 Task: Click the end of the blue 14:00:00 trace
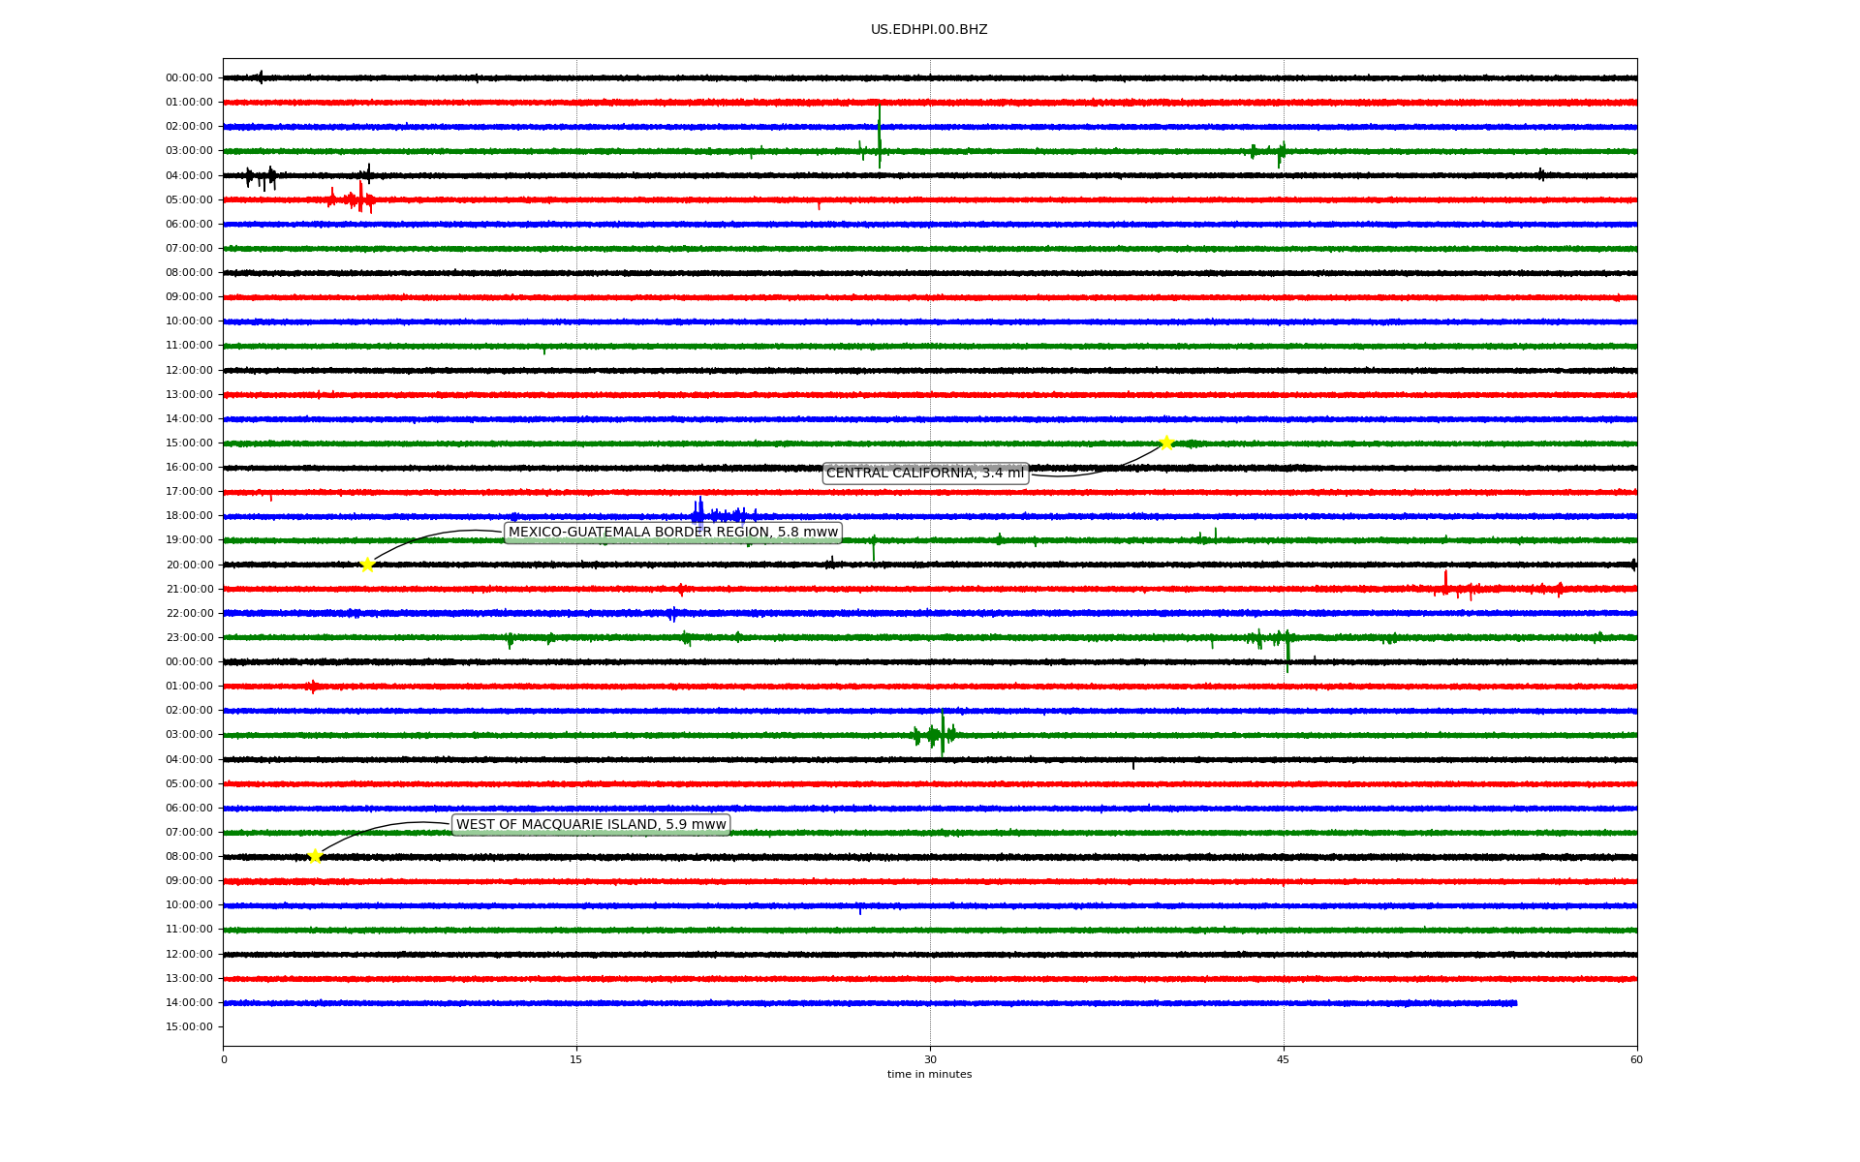1514,1003
